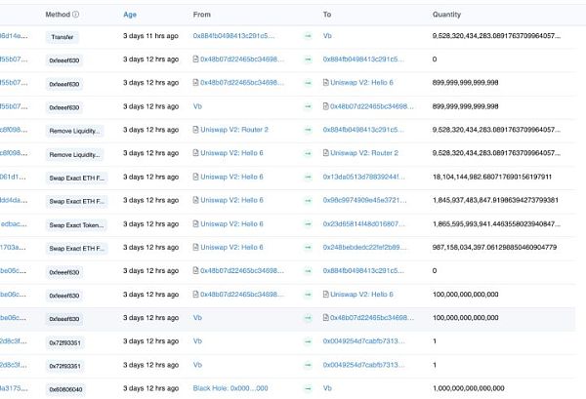
Task: Click the green arrow in the Black Hole row
Action: (309, 387)
